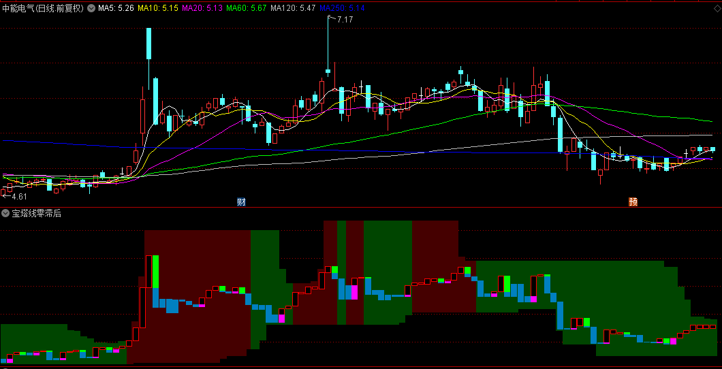
Task: Click the 财 financial report marker
Action: click(241, 202)
